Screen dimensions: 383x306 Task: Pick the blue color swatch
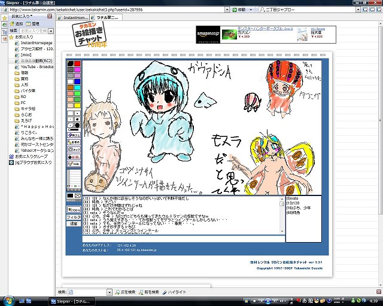point(77,81)
